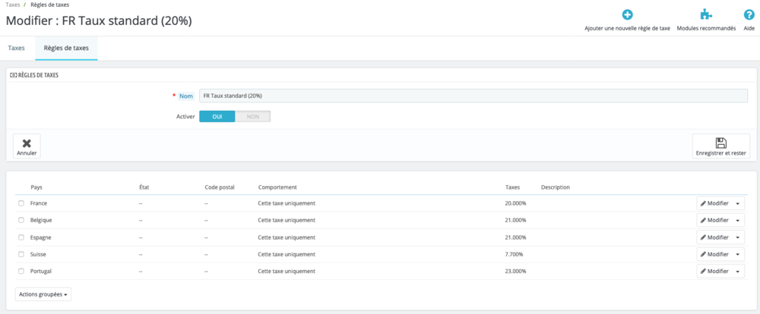This screenshot has height=314, width=760.
Task: Click the pencil icon for Portugal row
Action: [x=703, y=271]
